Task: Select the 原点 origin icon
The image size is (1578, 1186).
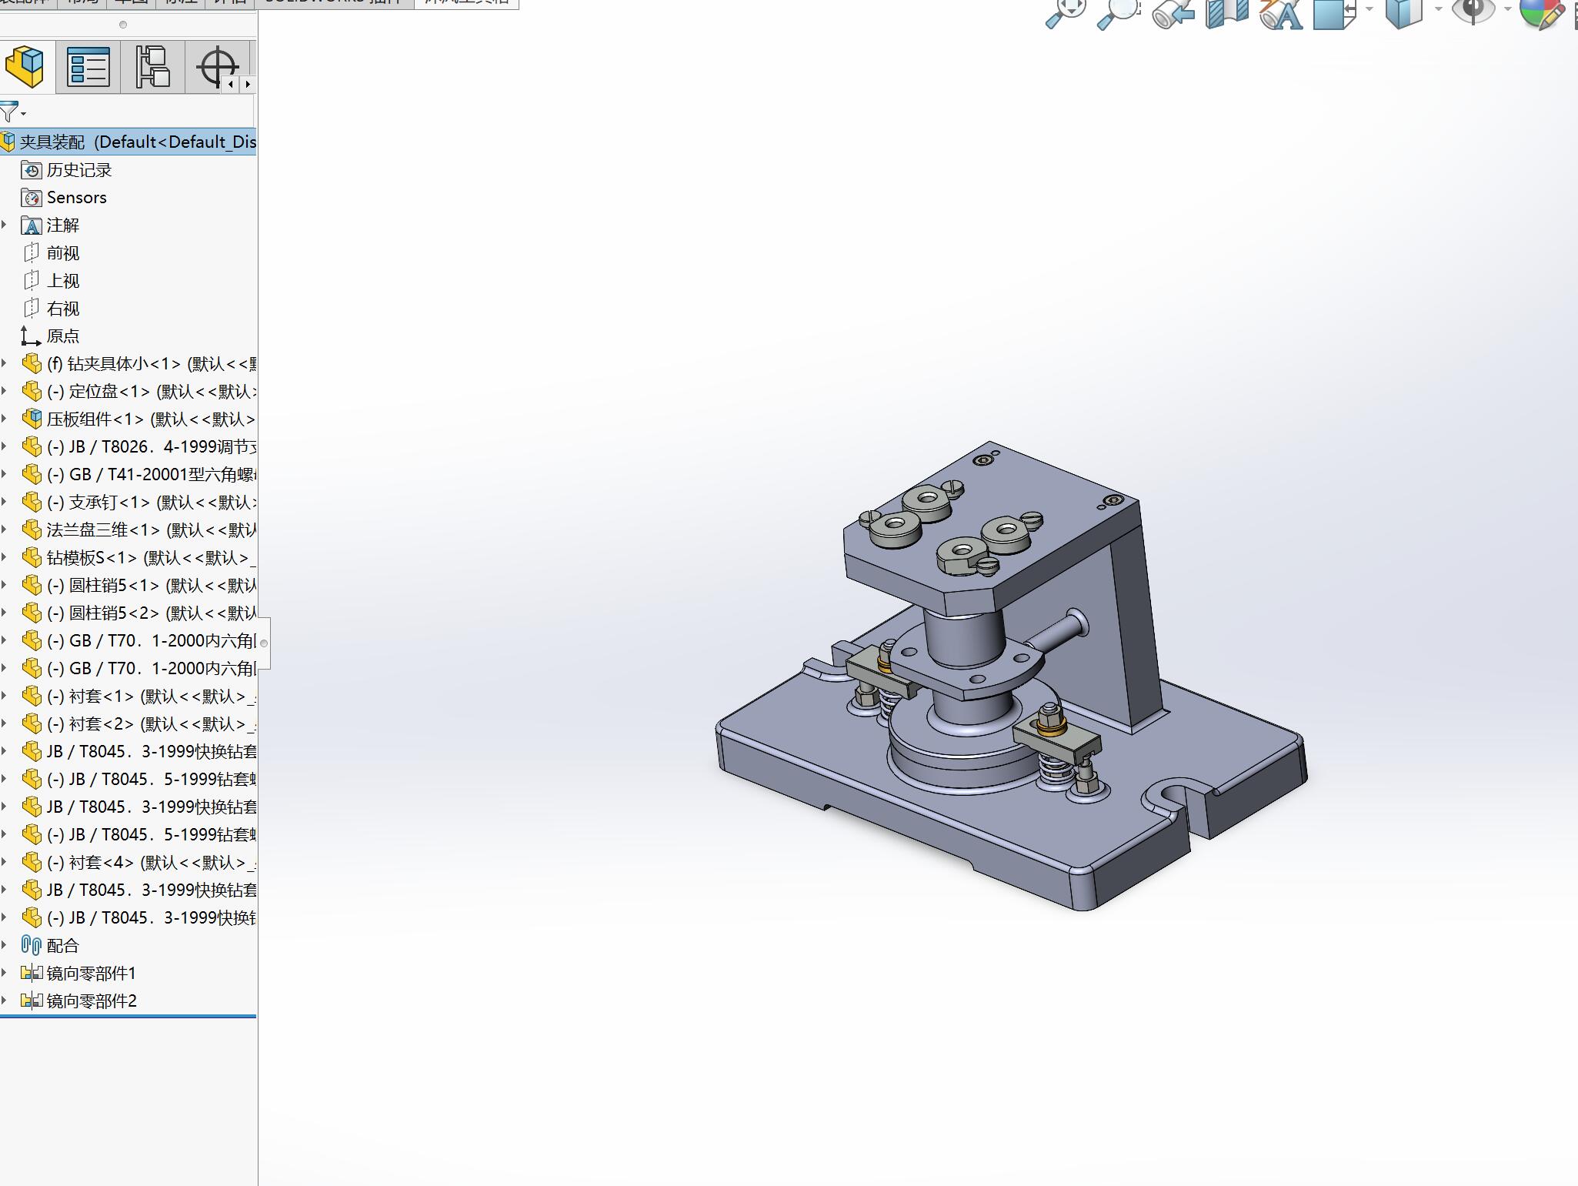Action: click(31, 336)
